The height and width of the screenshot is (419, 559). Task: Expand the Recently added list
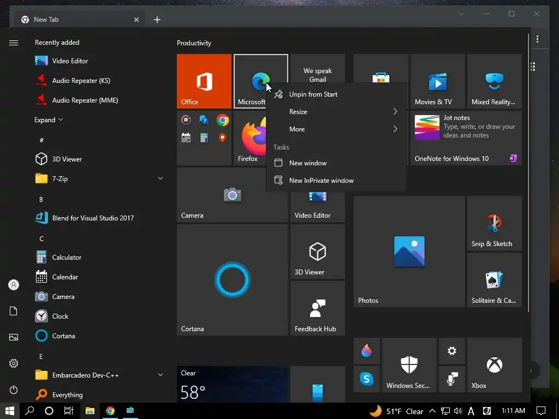(49, 120)
